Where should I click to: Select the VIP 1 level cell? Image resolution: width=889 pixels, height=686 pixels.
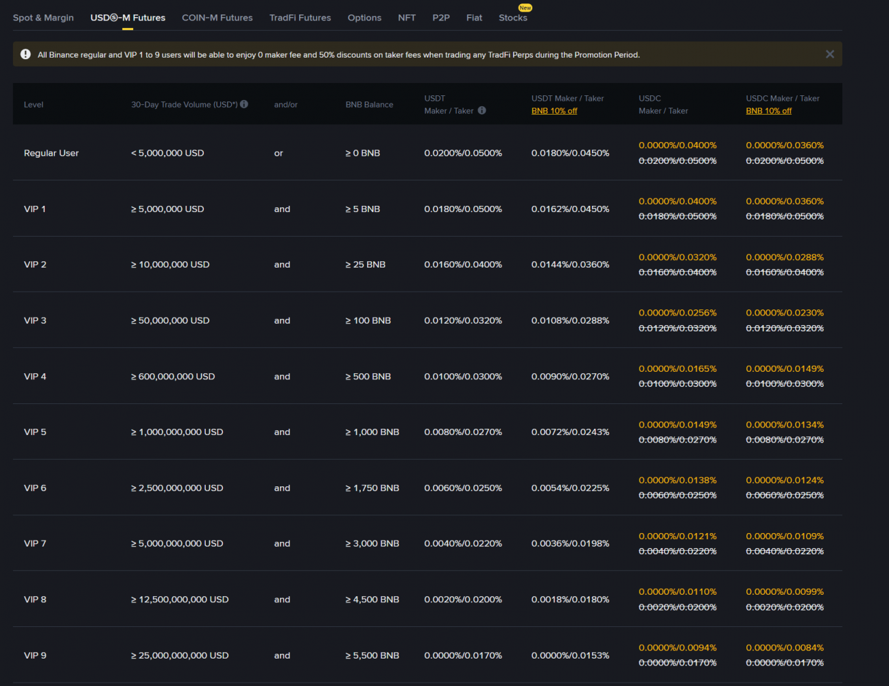pyautogui.click(x=35, y=209)
